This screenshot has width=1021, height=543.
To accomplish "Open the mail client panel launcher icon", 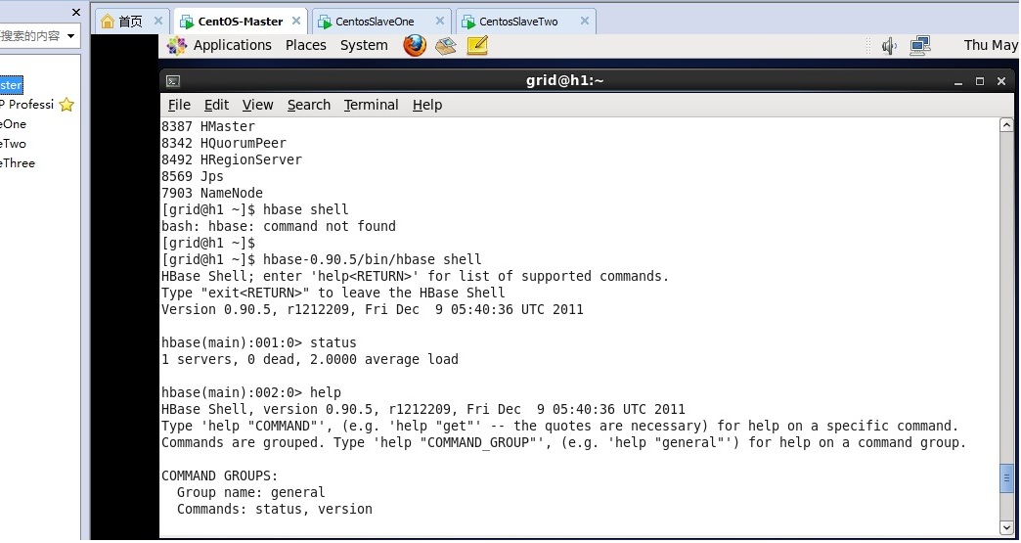I will coord(446,46).
